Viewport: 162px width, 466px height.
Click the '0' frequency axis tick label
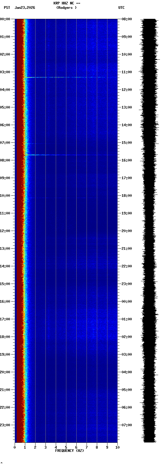(x=15, y=447)
